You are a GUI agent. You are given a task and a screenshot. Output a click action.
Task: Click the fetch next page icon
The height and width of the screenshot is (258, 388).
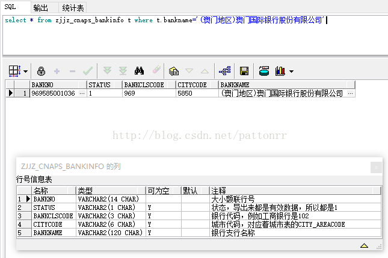(x=107, y=71)
